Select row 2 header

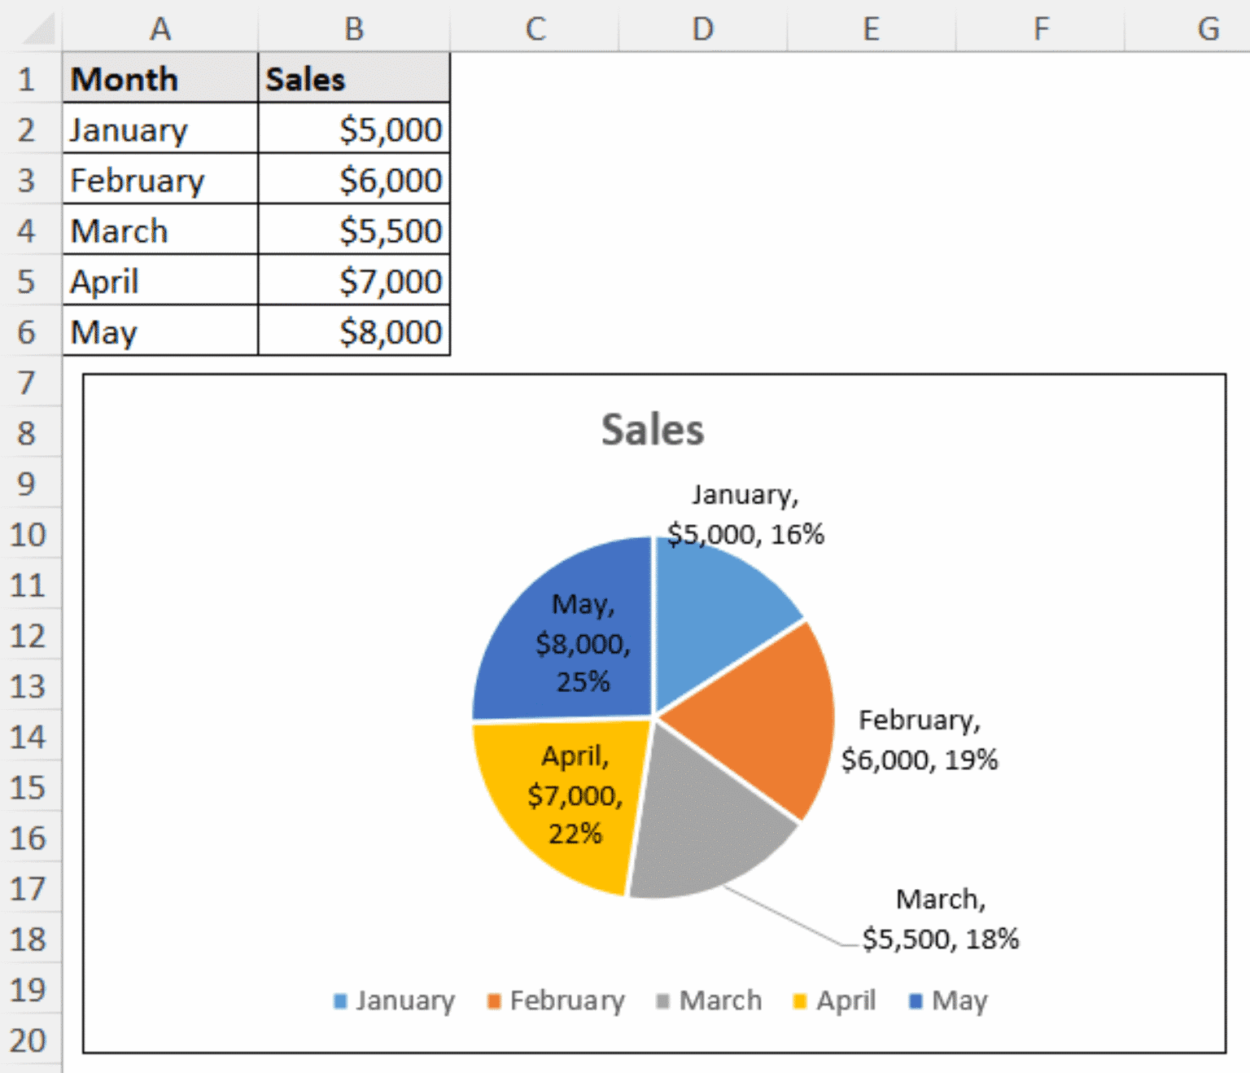30,129
